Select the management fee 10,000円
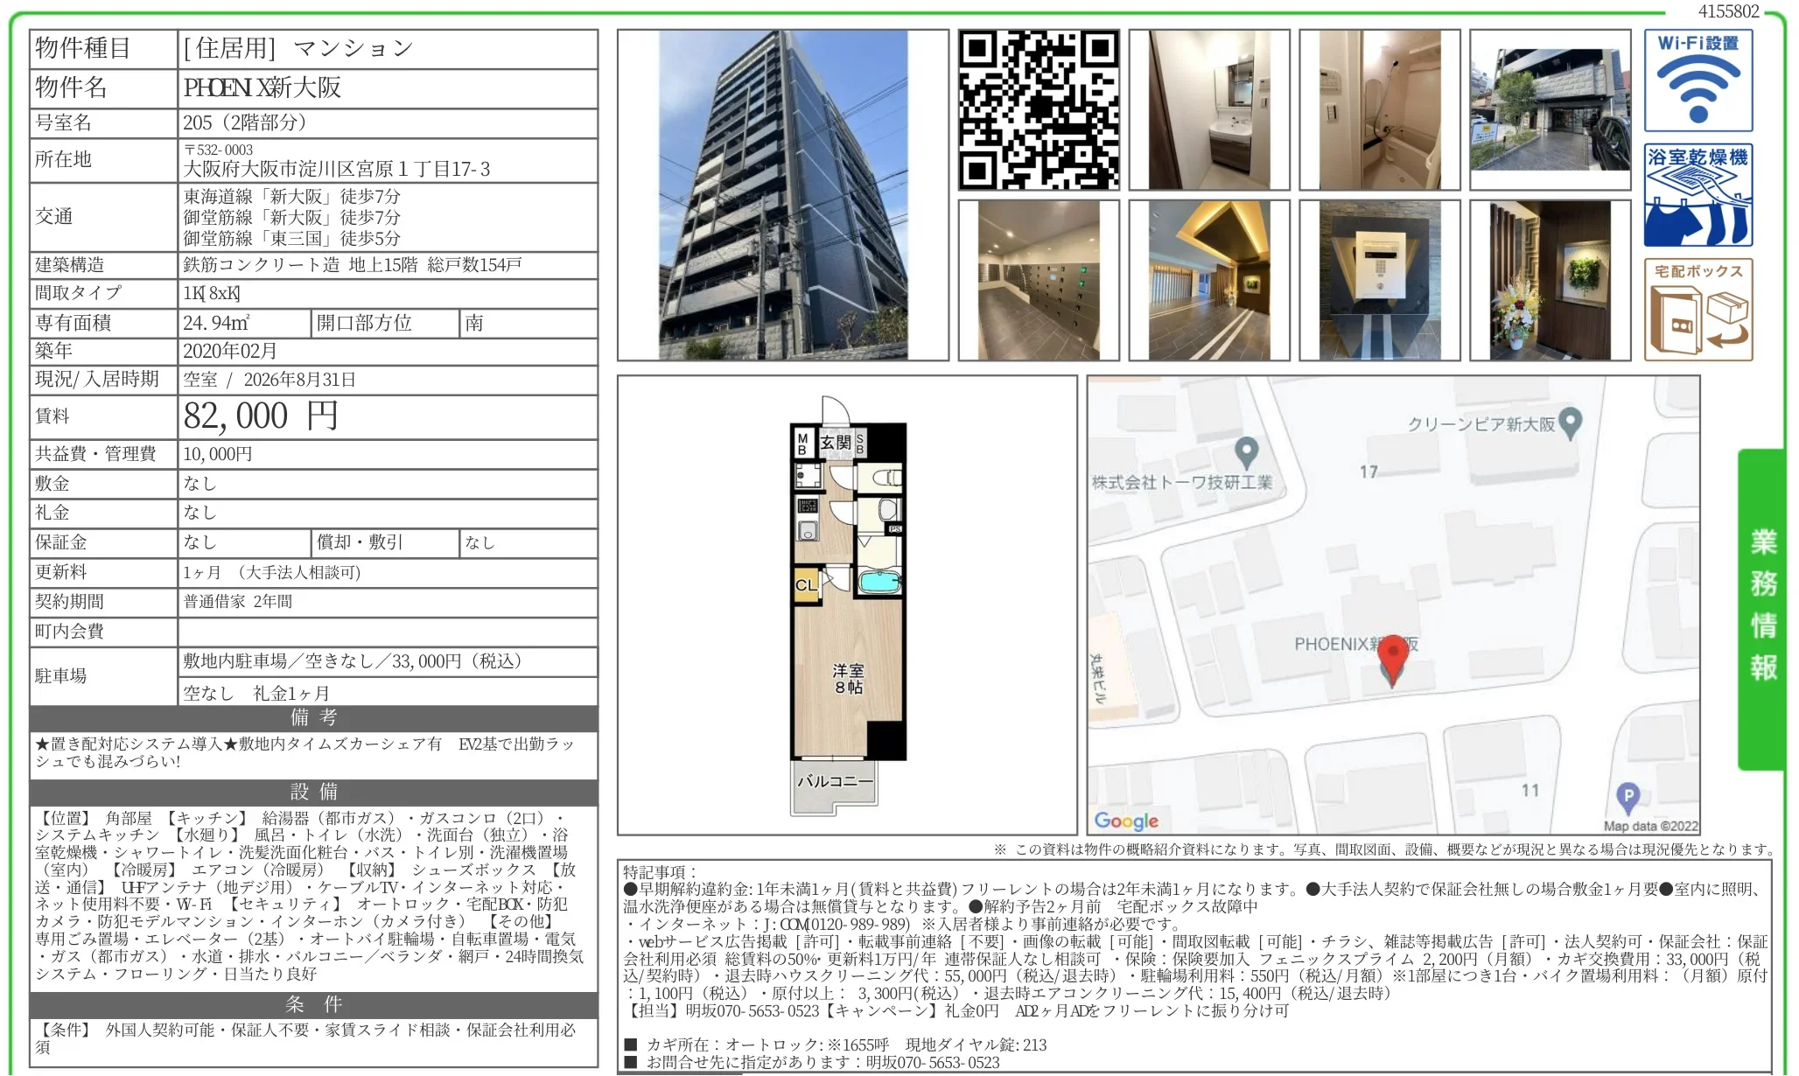Image resolution: width=1799 pixels, height=1076 pixels. pyautogui.click(x=217, y=454)
